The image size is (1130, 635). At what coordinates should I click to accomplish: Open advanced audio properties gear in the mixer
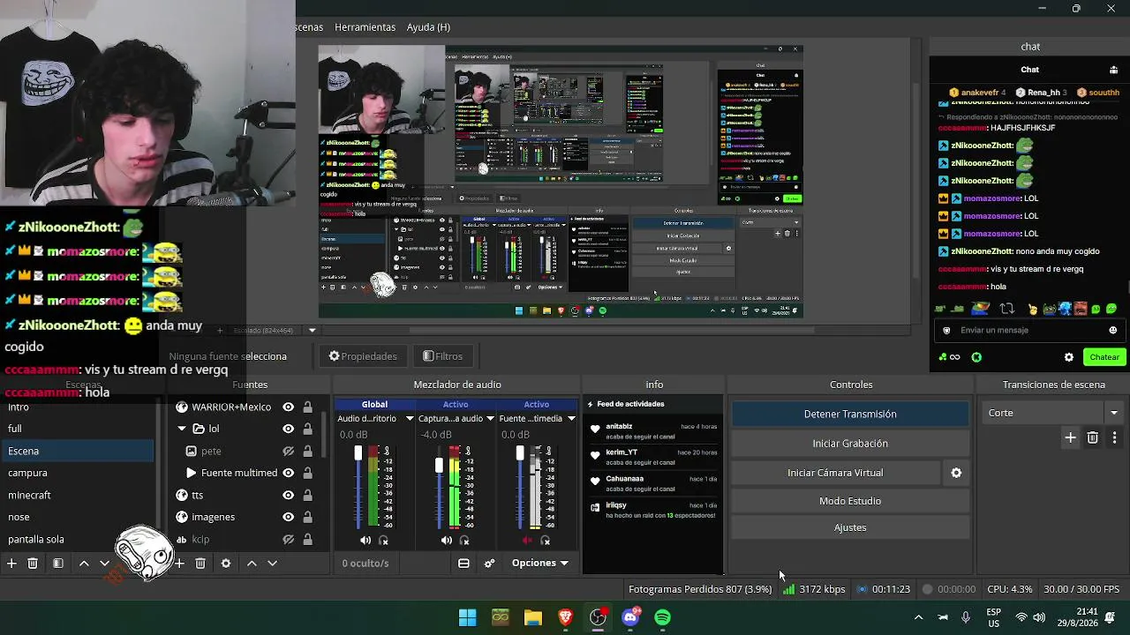tap(490, 563)
